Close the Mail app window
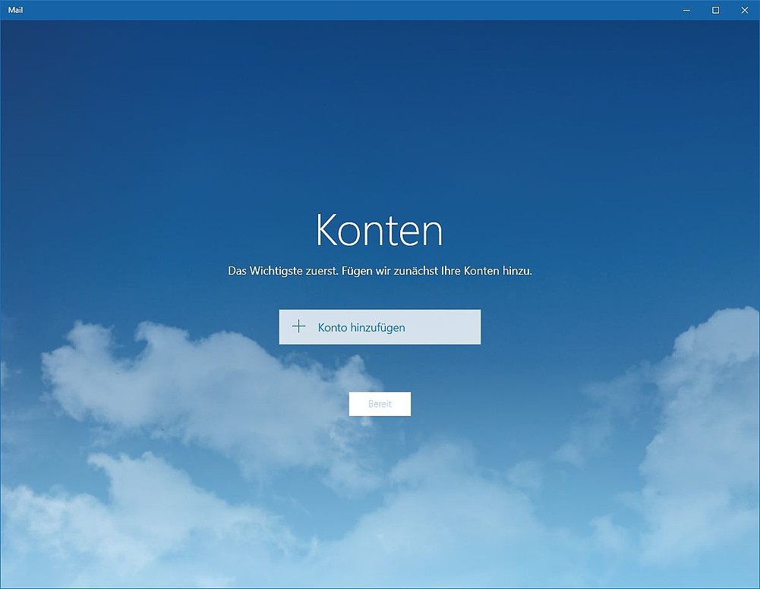Screen dimensions: 760x589 tap(744, 10)
